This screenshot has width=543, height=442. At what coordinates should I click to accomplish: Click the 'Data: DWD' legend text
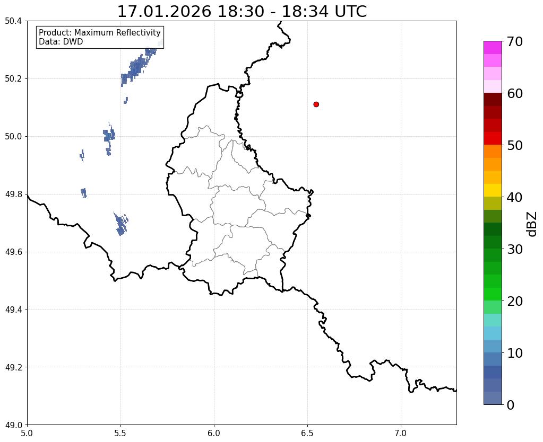(61, 41)
